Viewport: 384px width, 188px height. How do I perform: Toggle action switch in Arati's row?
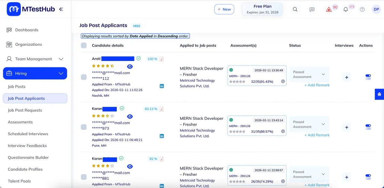pos(368,77)
